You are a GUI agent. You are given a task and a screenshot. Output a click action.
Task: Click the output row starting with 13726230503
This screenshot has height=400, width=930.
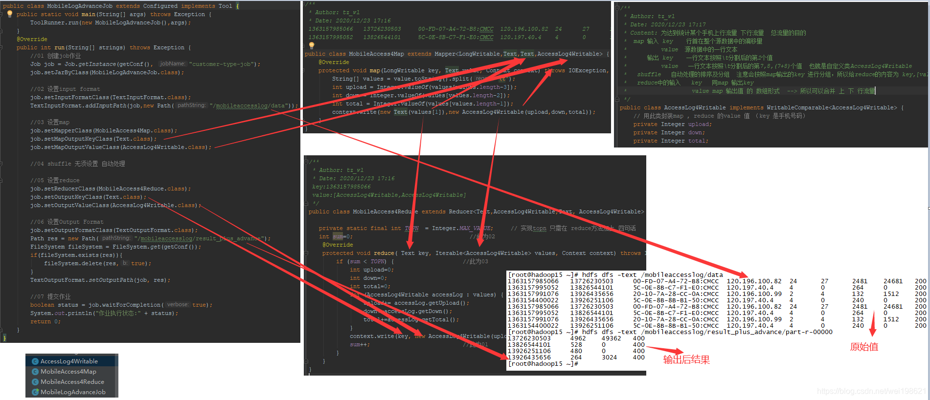click(x=576, y=338)
